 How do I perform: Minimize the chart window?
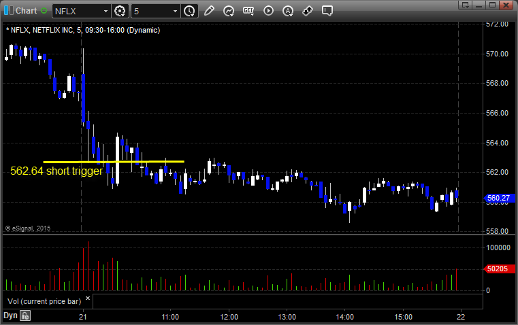point(479,5)
